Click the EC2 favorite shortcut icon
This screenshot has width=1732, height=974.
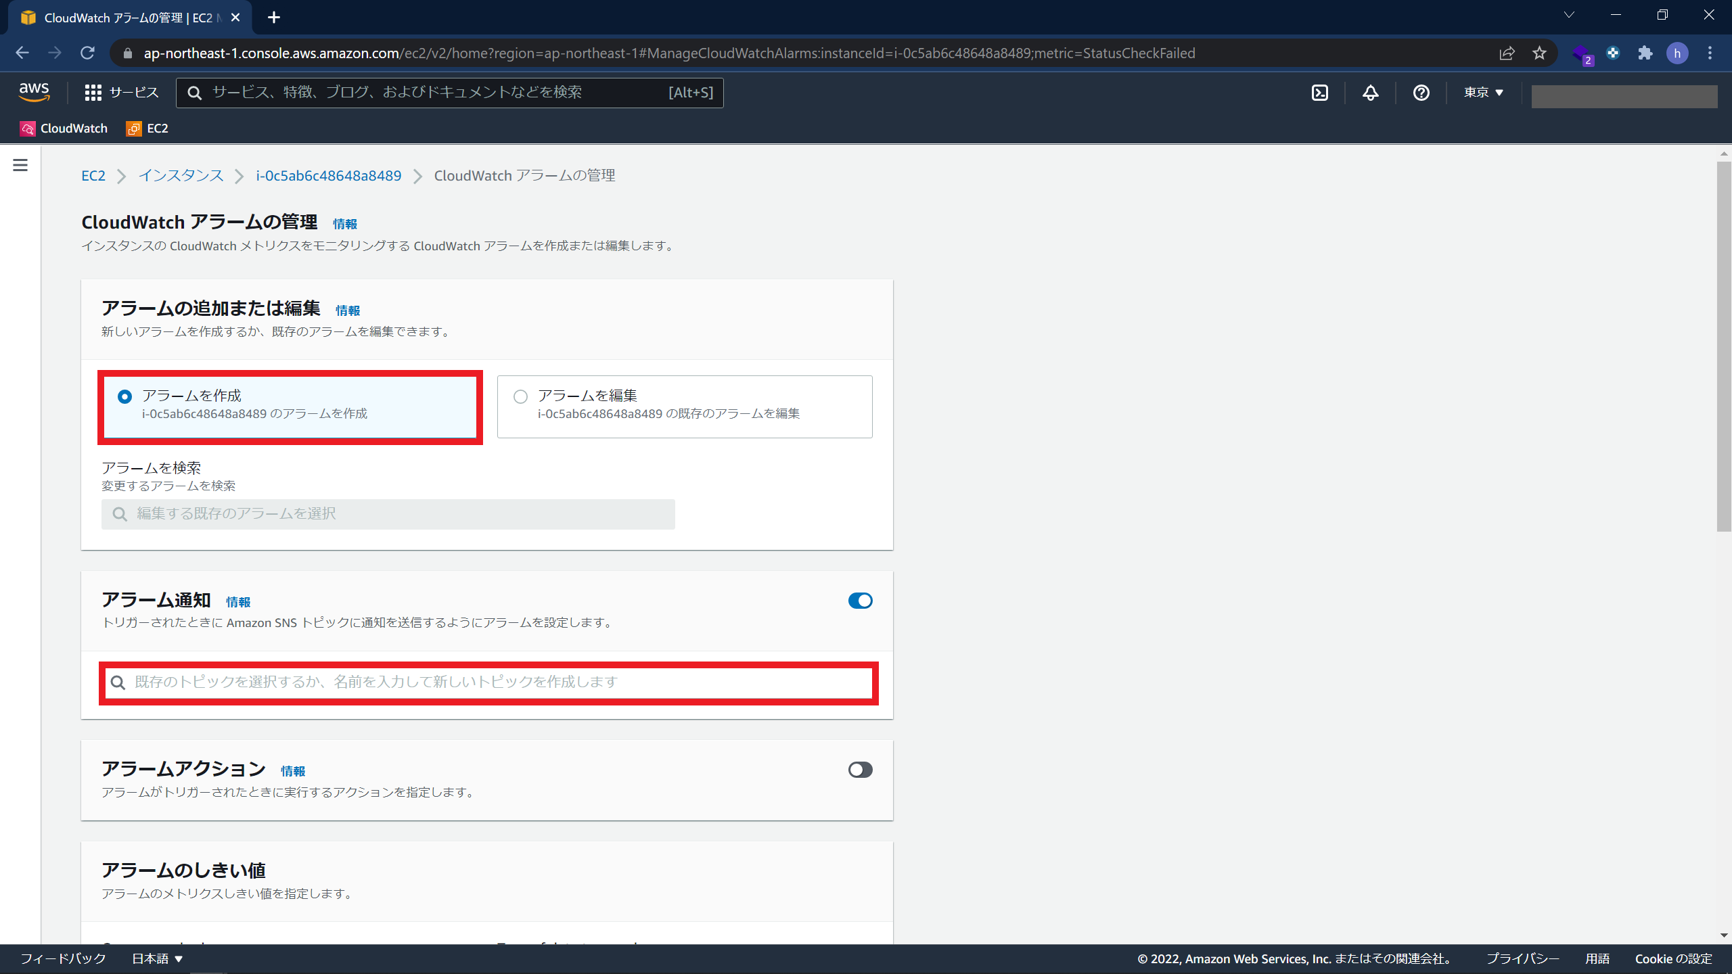134,129
